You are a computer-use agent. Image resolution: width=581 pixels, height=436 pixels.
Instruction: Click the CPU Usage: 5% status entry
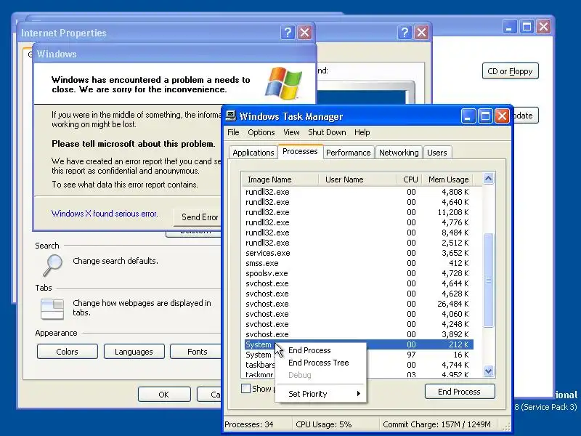[324, 424]
